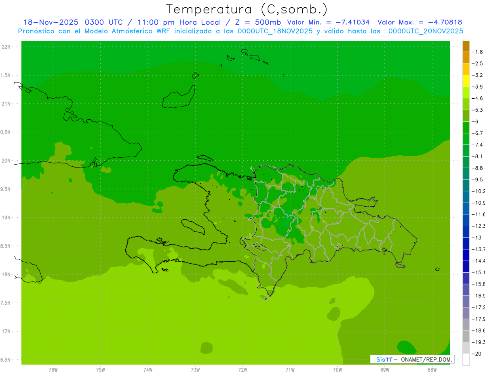Click "Valor Max. = -4.70818" text
Image resolution: width=485 pixels, height=375 pixels.
tap(420, 22)
